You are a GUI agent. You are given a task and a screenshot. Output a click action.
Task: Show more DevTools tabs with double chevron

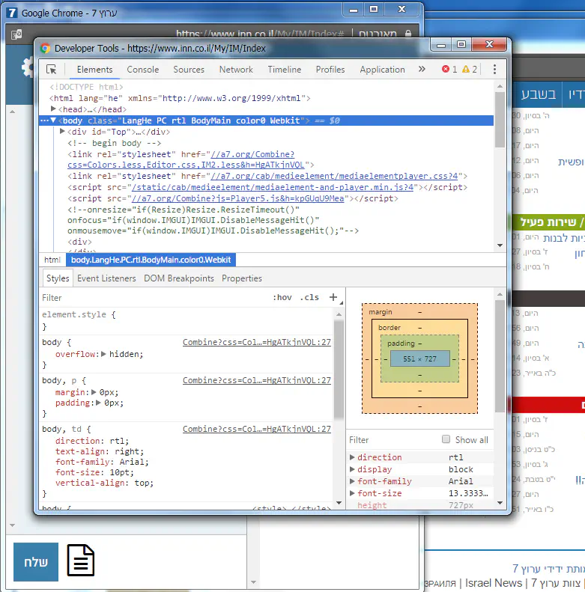point(422,70)
